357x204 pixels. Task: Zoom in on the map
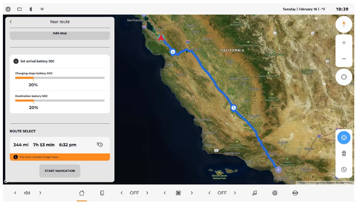click(344, 43)
